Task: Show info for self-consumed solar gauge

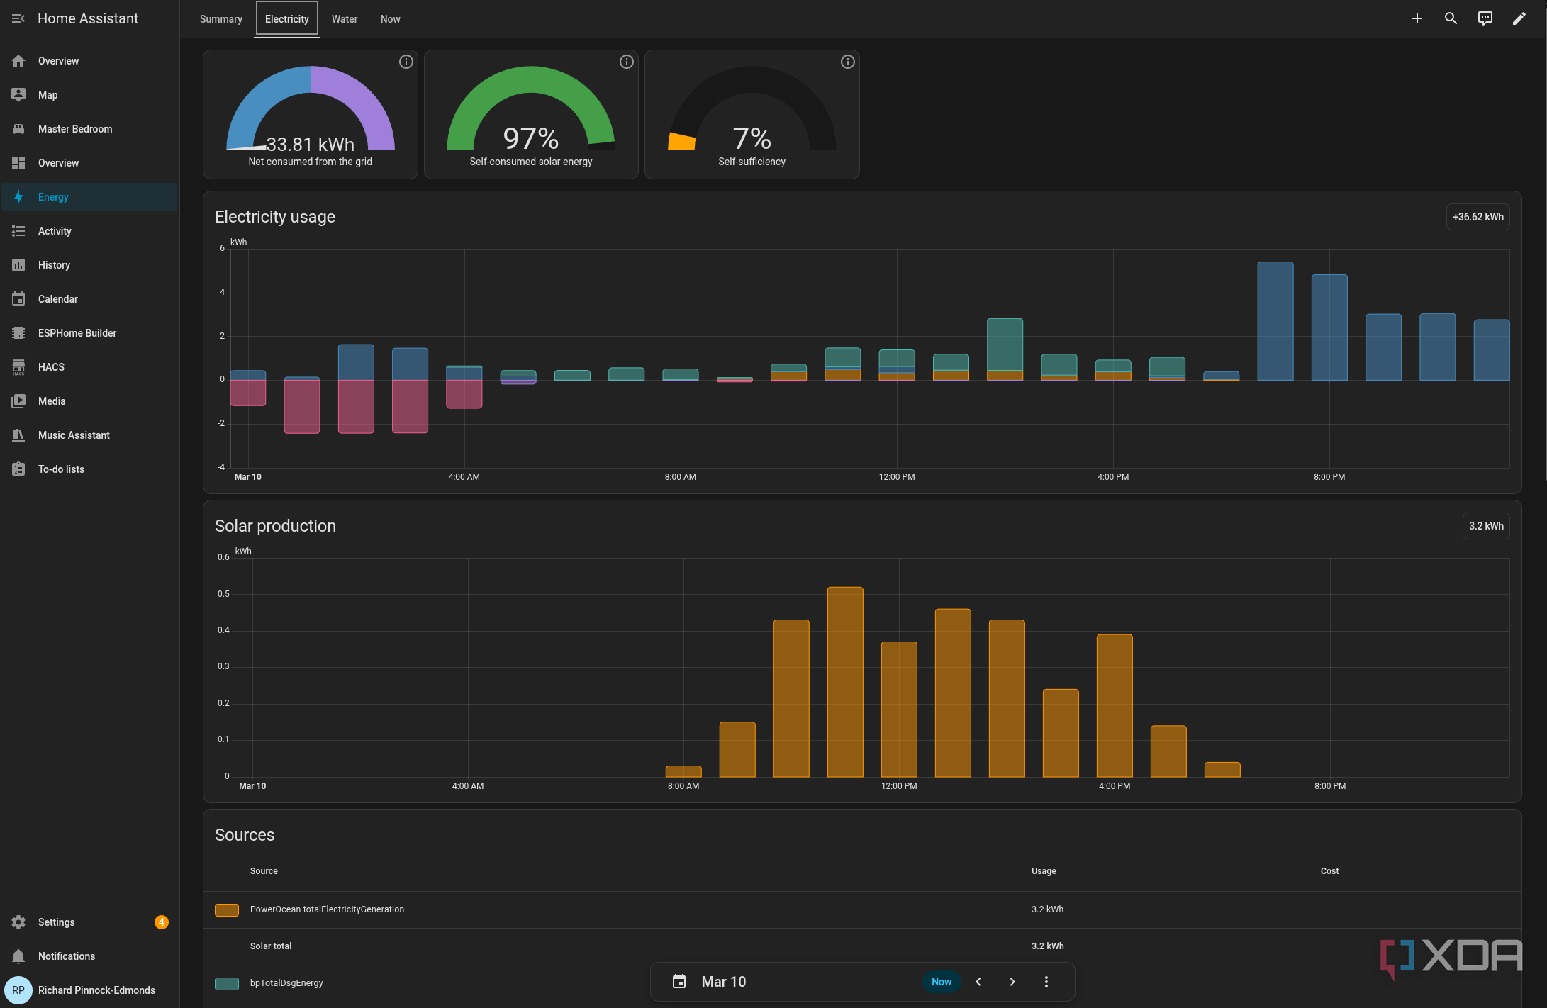Action: 626,62
